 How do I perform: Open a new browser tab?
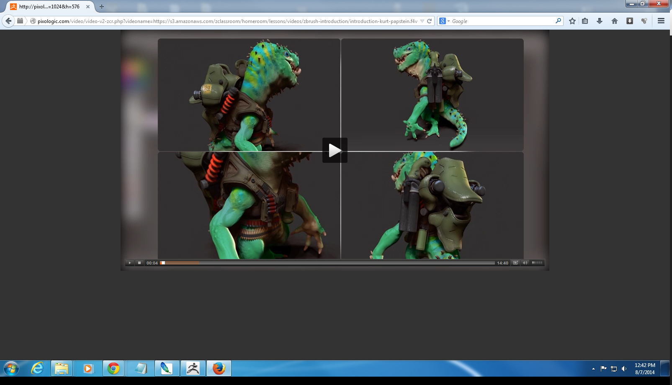pos(101,7)
